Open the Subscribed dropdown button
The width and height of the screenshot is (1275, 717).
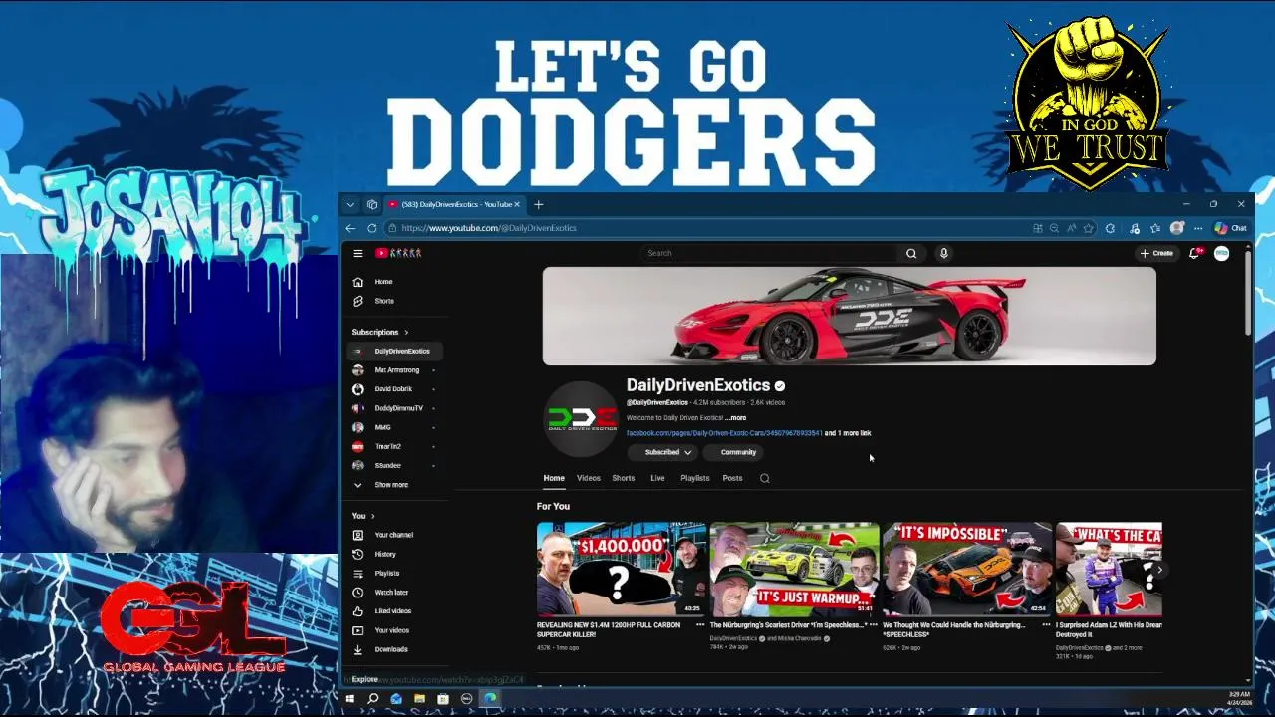[664, 452]
